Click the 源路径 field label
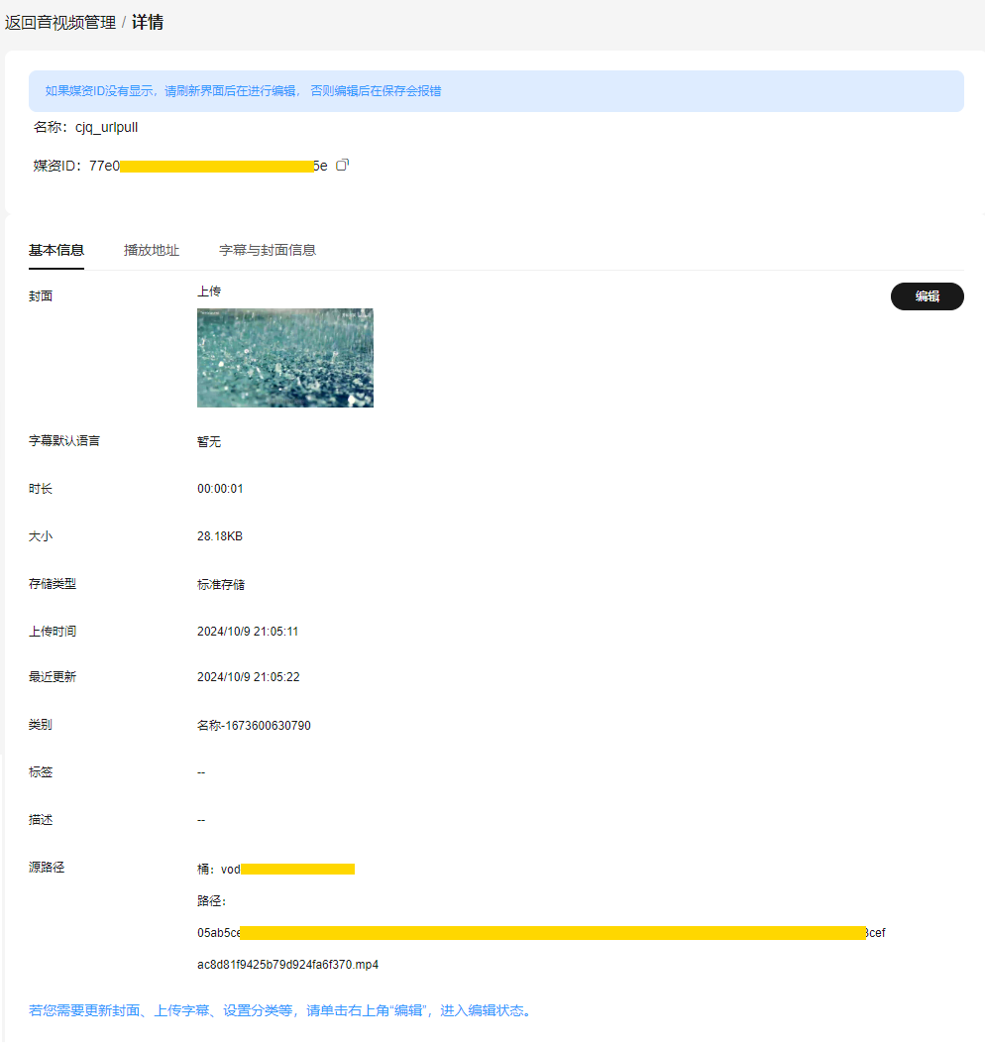Screen dimensions: 985x1053 pos(47,868)
